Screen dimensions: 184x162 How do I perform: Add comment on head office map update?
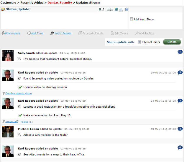pyautogui.click(x=180, y=148)
